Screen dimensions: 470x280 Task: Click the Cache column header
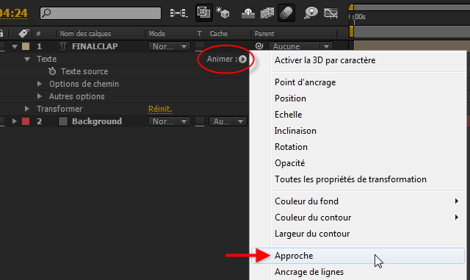[219, 34]
